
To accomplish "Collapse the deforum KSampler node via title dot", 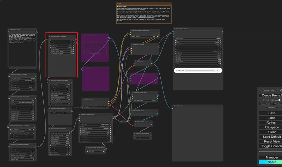I will (x=132, y=44).
